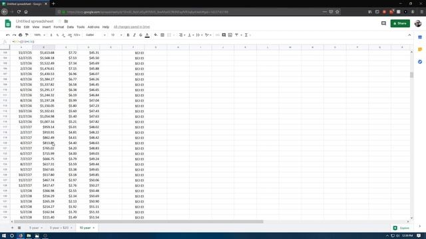Decrease decimal places
The image size is (426, 239).
point(63,35)
